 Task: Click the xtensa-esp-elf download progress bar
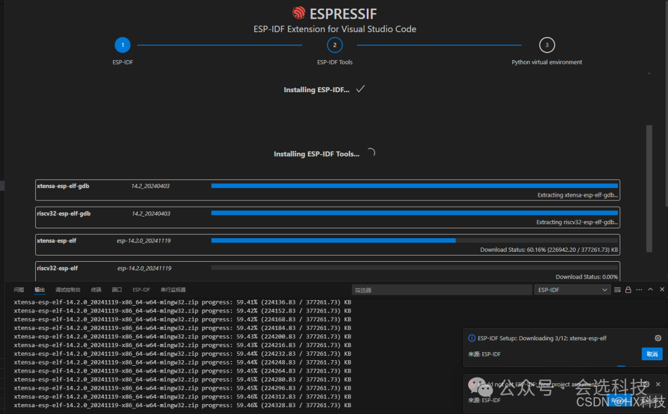click(414, 241)
